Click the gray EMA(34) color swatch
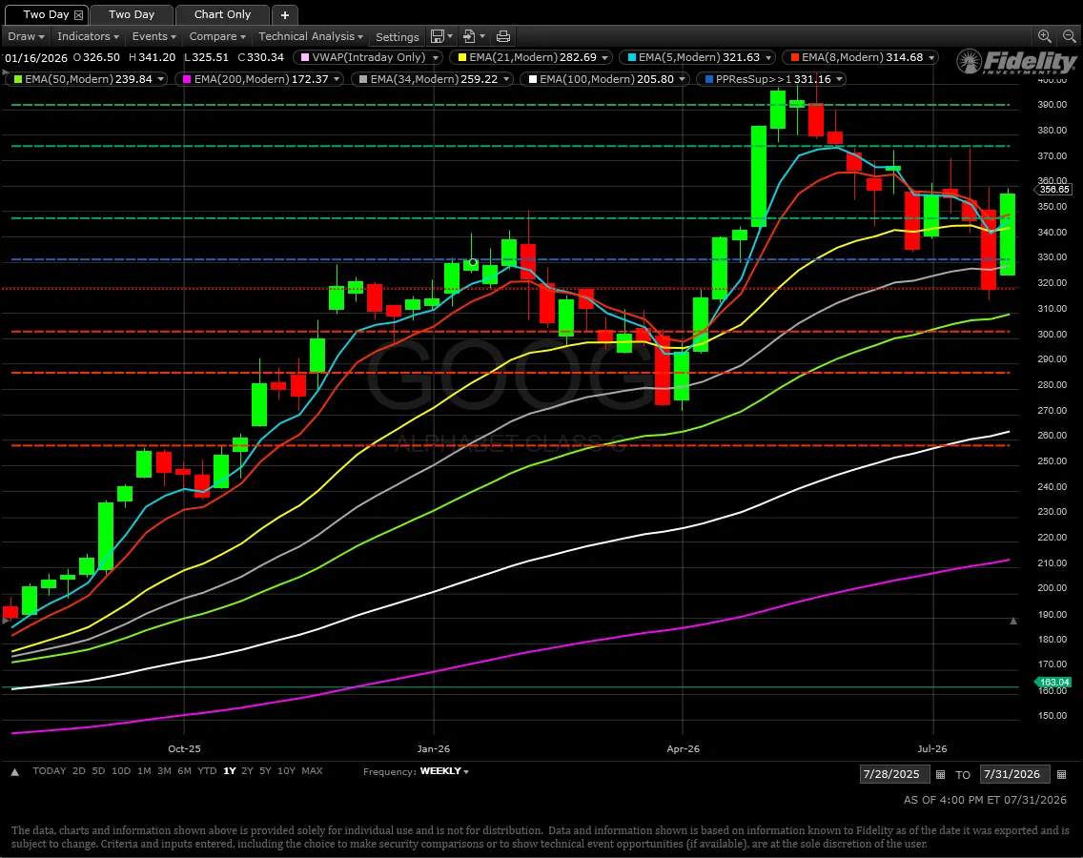 point(363,79)
